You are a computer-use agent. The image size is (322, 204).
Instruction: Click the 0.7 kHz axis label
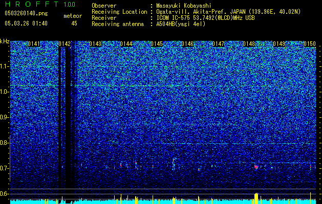click(5, 168)
